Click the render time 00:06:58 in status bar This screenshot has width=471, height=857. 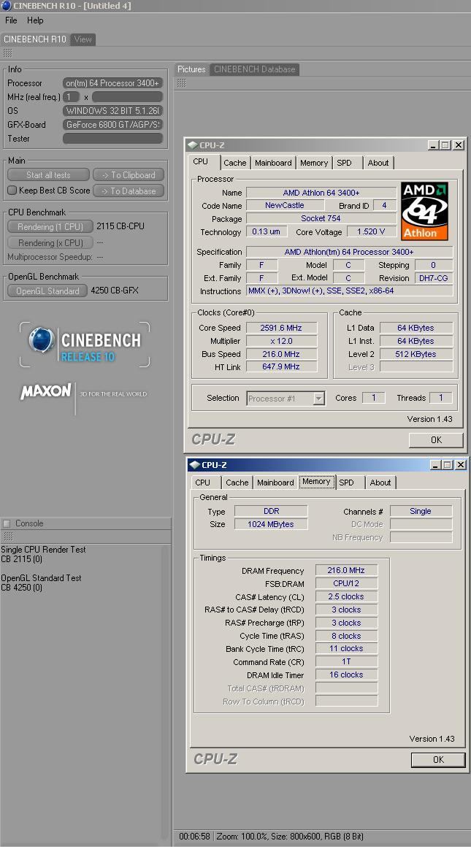coord(194,837)
